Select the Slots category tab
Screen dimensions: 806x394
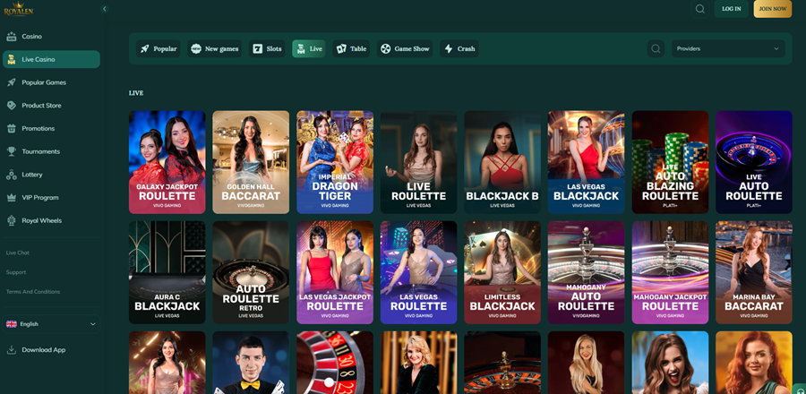point(267,48)
